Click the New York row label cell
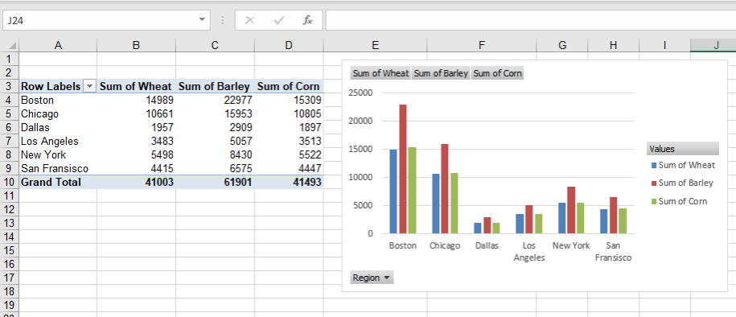Screen dimensions: 736x317 coord(58,154)
